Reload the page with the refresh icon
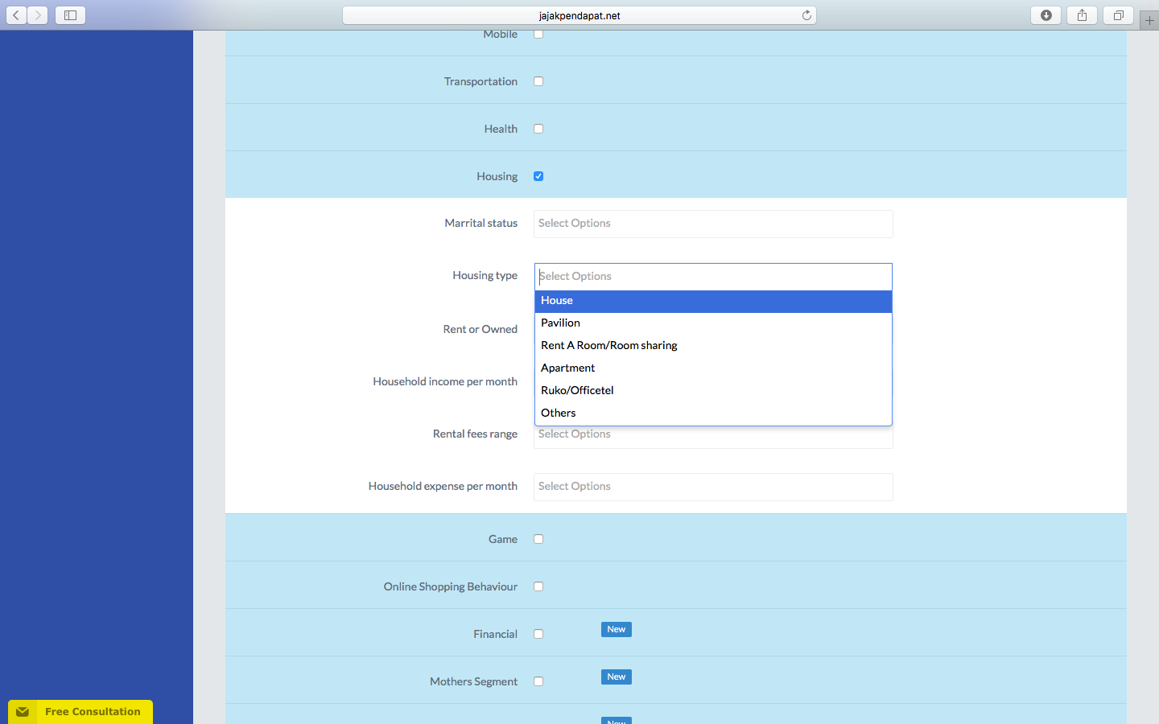 (806, 15)
